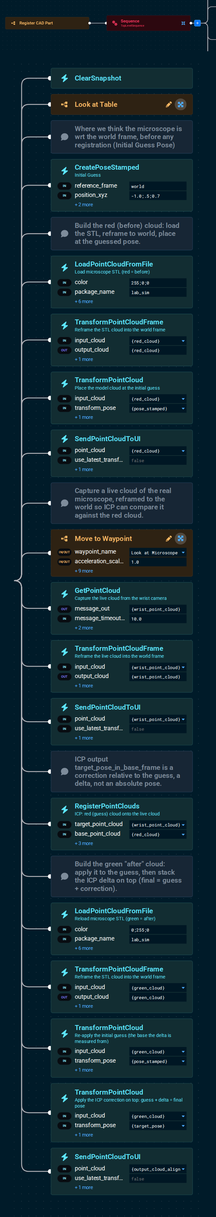The image size is (216, 1217).
Task: Click the ClearSnapshot node title
Action: 98,78
